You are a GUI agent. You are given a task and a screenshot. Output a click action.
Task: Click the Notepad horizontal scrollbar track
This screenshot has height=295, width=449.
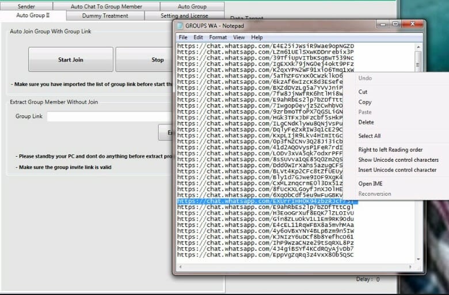point(295,267)
